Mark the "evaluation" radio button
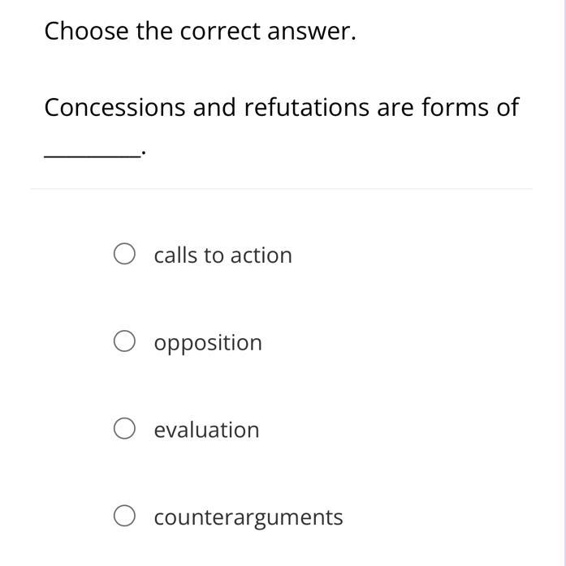Image resolution: width=566 pixels, height=566 pixels. 124,429
